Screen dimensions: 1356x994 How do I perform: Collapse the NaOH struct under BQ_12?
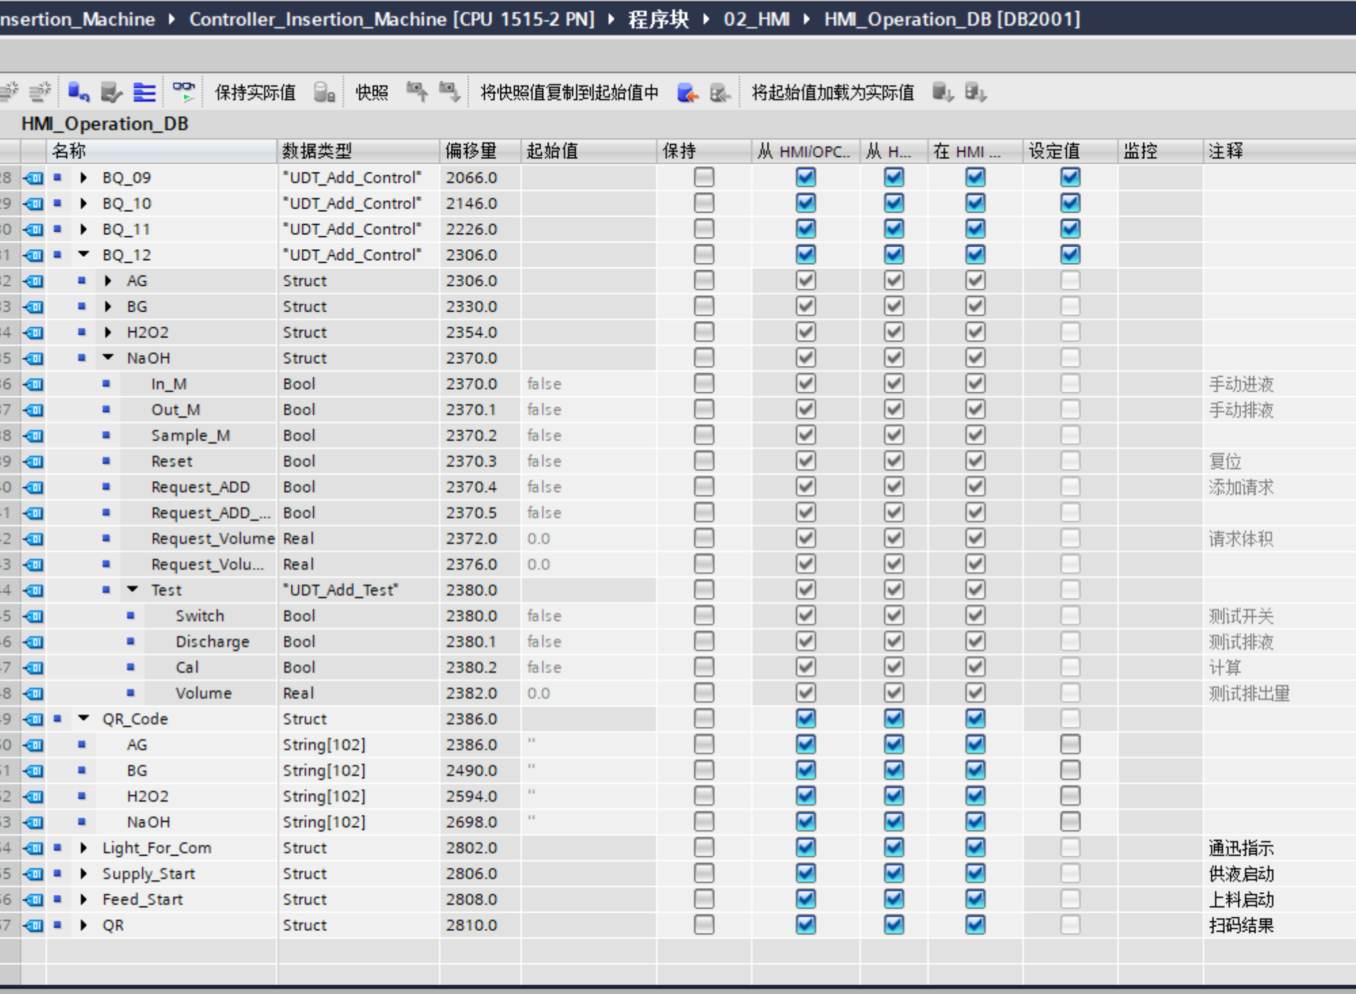pos(108,358)
